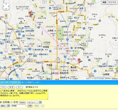Screen dimensions: 118x110
Task: Switch to 航空写真 satellite view
Action: tap(112, 2)
